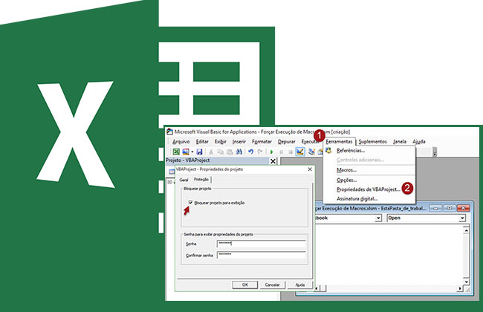Open the Exibir menu
The width and height of the screenshot is (483, 312).
(x=221, y=141)
